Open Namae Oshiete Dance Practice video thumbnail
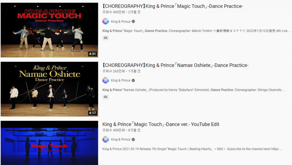 tap(49, 89)
